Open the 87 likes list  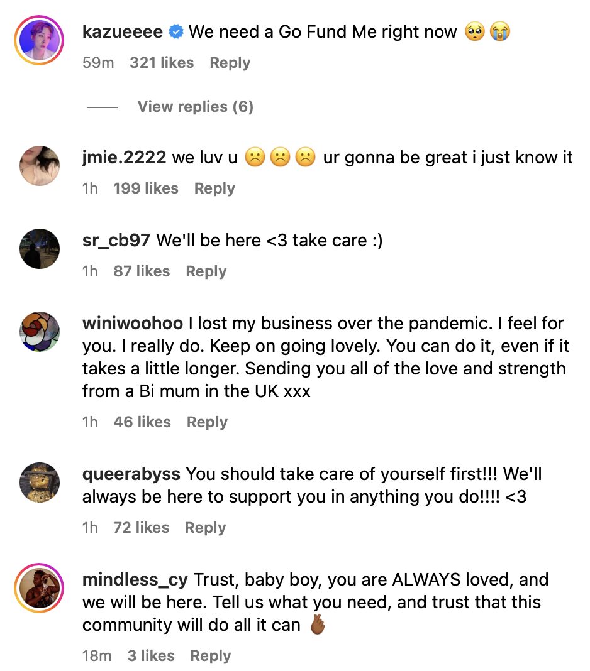[x=142, y=271]
